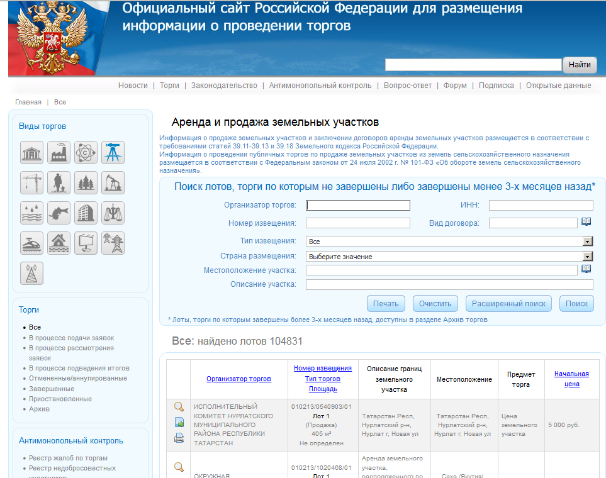This screenshot has height=478, width=606.
Task: Open the scales of justice icon
Action: pos(113,213)
